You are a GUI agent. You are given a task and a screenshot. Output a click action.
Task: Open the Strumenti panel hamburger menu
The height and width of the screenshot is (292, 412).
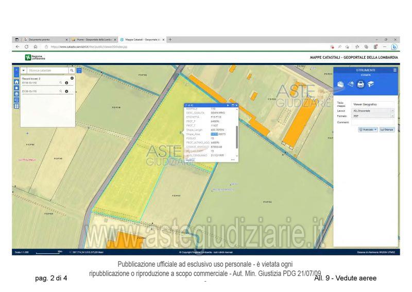coord(394,70)
